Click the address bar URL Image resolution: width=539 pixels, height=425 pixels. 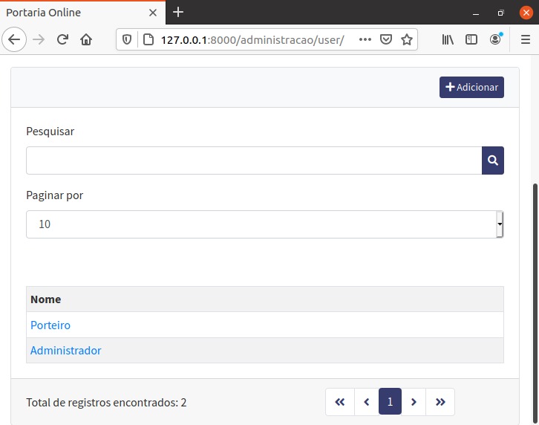(x=252, y=40)
